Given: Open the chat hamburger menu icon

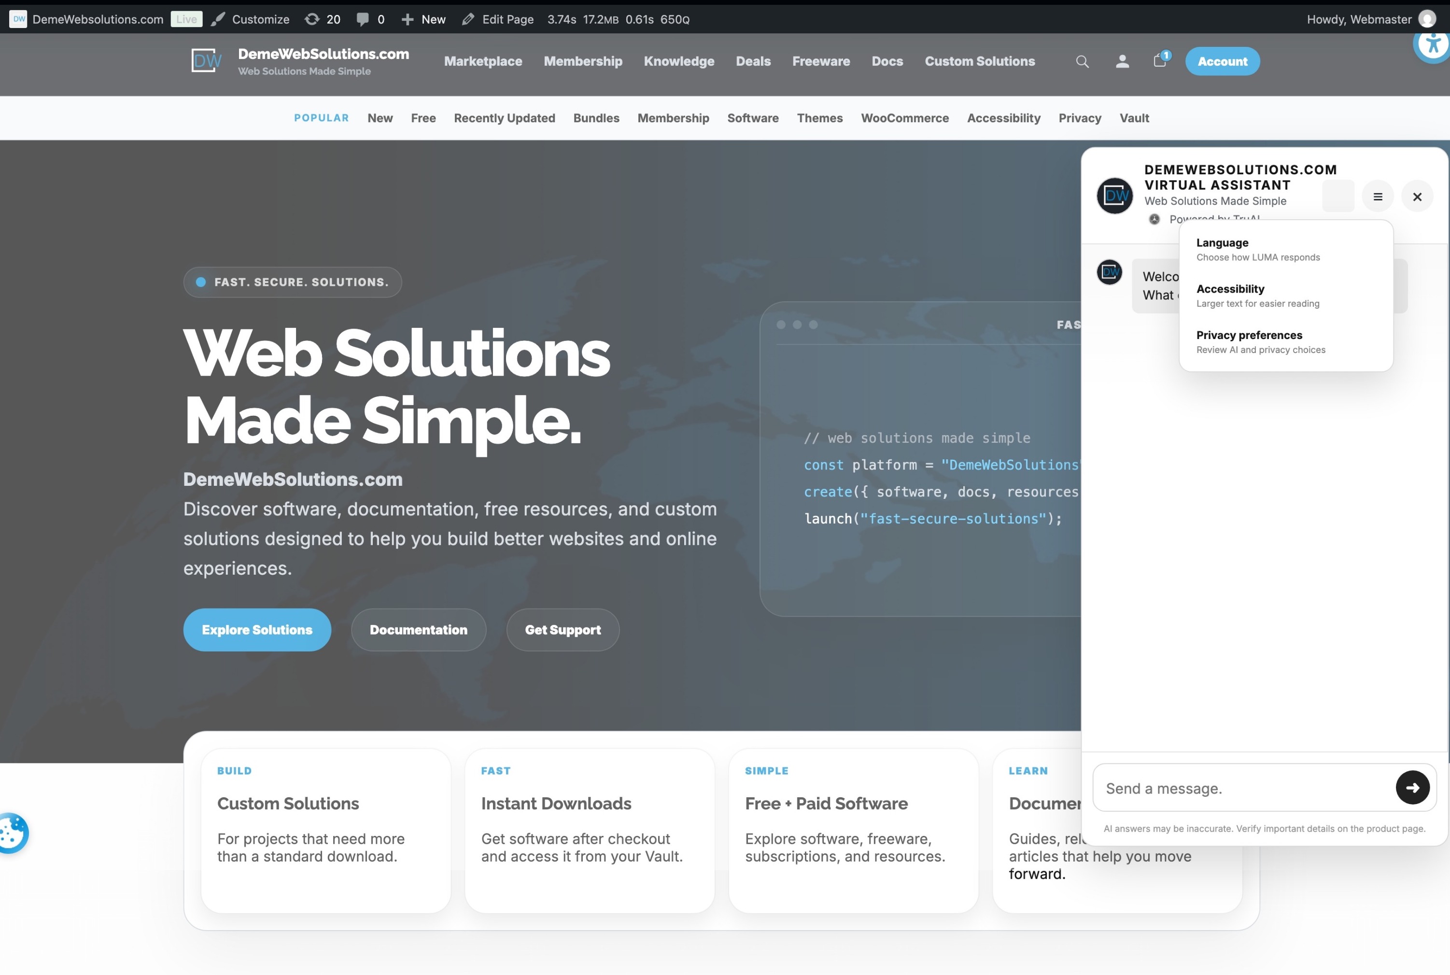Looking at the screenshot, I should coord(1378,197).
